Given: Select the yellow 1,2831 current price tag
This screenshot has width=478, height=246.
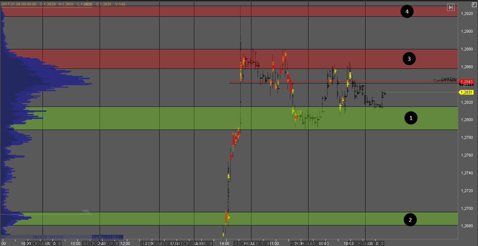Looking at the screenshot, I should tap(466, 92).
